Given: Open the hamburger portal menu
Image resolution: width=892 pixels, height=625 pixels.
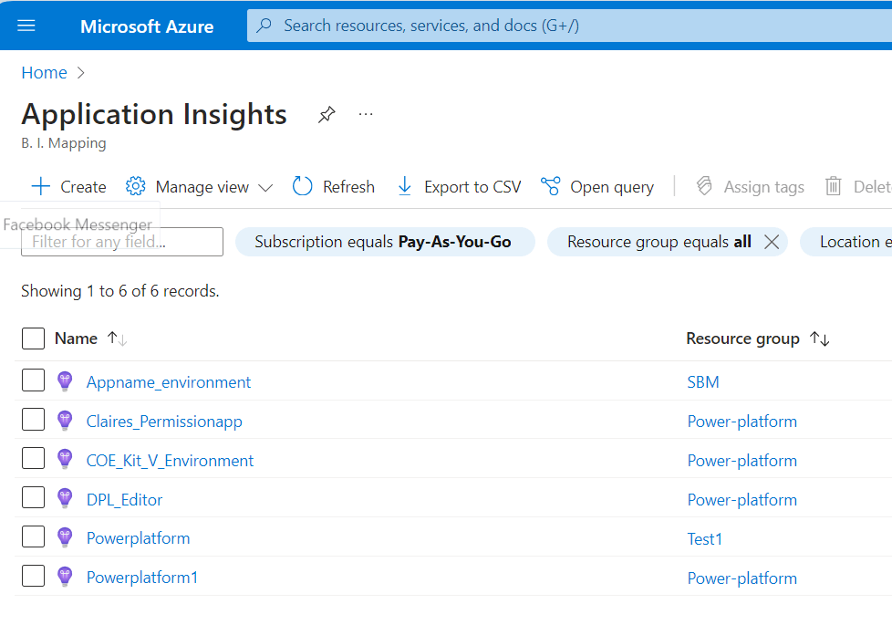Looking at the screenshot, I should click(x=26, y=26).
